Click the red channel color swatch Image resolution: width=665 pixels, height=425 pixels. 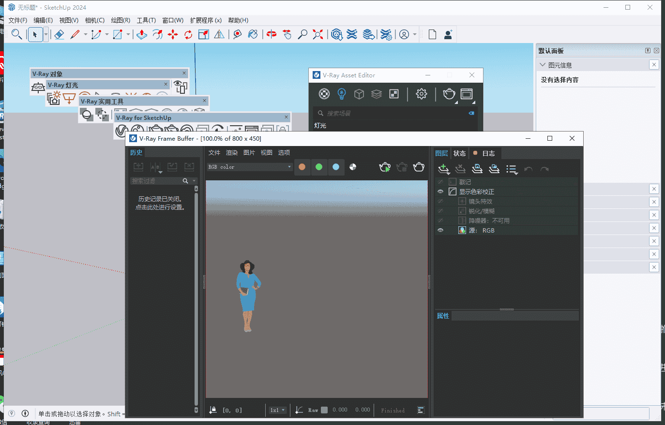pos(302,167)
